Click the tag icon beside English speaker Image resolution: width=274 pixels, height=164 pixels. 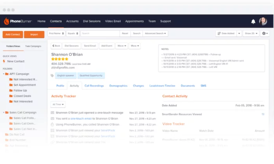click(x=52, y=76)
